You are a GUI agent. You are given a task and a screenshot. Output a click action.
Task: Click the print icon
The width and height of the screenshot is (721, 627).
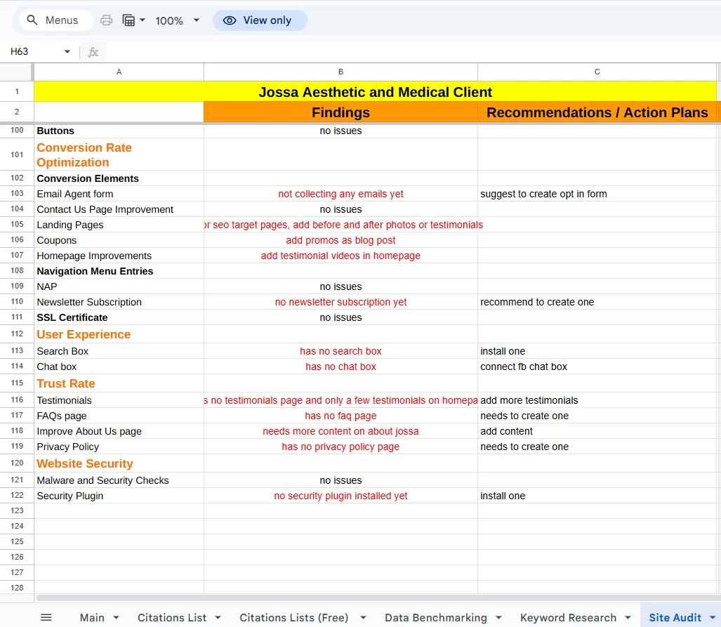point(106,20)
